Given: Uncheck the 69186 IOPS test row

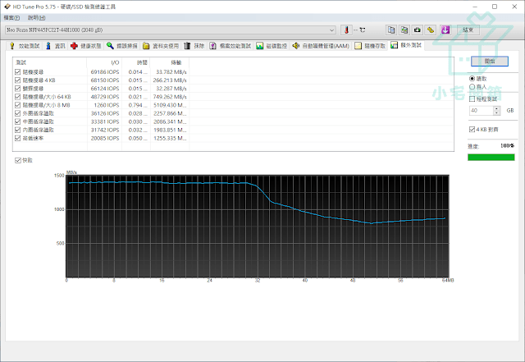Looking at the screenshot, I should [x=18, y=71].
